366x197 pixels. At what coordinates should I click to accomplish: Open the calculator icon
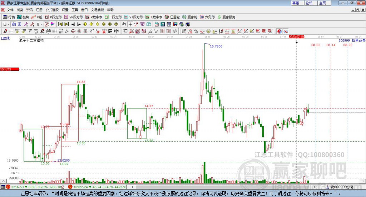(x=163, y=24)
